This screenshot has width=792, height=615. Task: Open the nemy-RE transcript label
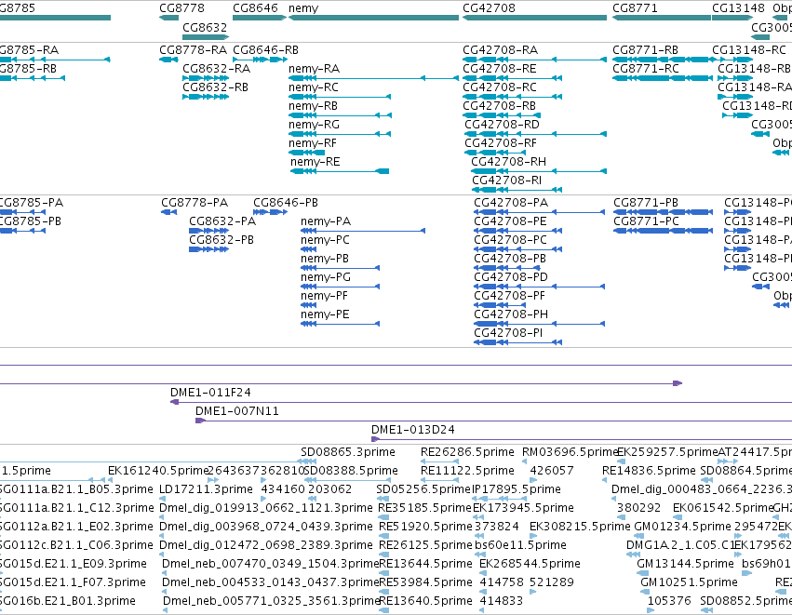[x=315, y=162]
